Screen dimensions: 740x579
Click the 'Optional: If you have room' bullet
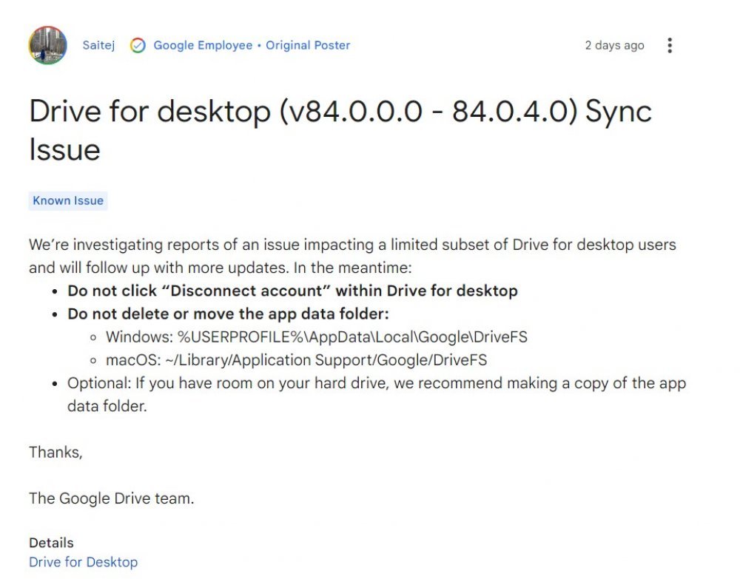377,394
